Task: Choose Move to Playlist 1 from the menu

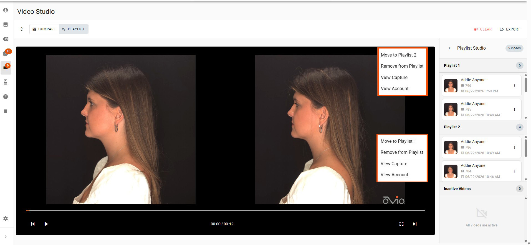Action: [x=402, y=141]
